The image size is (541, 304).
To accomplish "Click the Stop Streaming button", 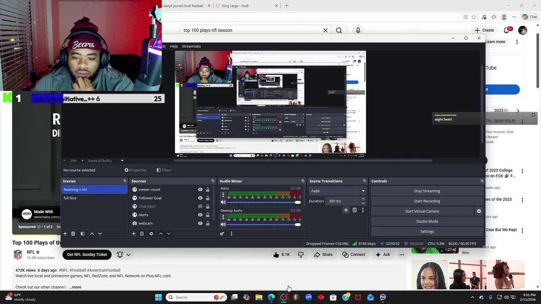I will [427, 191].
